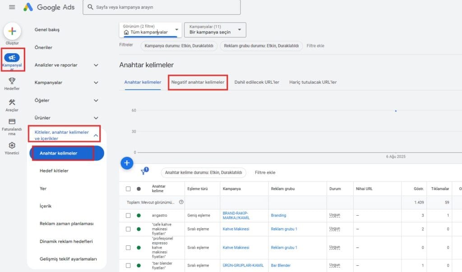462x272 pixels.
Task: Click the blue add keyword plus button
Action: pyautogui.click(x=127, y=163)
